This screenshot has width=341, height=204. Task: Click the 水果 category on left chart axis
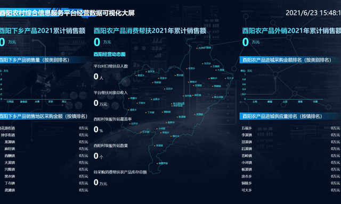[37, 101]
